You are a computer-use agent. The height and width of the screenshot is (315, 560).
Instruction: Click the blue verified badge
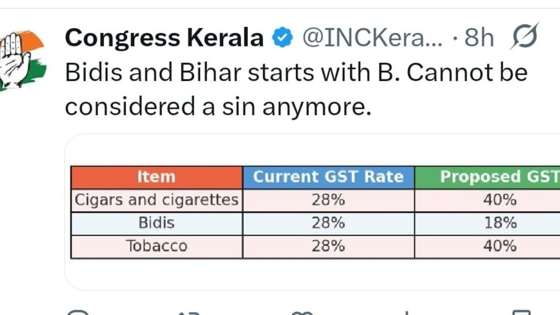tap(282, 38)
